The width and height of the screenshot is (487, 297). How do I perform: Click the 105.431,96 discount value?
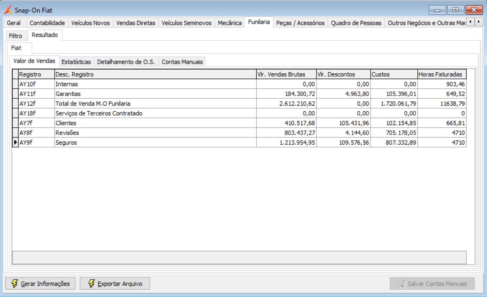[x=344, y=123]
